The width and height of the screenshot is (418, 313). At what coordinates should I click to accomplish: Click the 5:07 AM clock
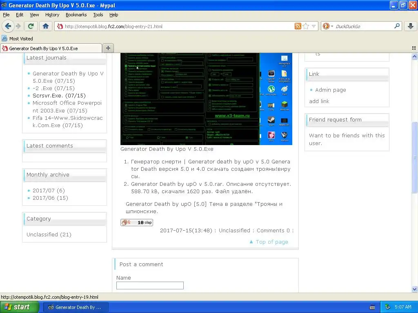pyautogui.click(x=403, y=307)
